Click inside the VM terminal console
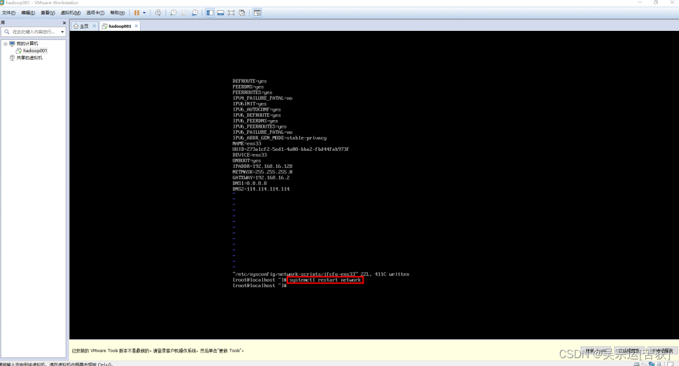Viewport: 679px width, 366px height. pyautogui.click(x=374, y=185)
